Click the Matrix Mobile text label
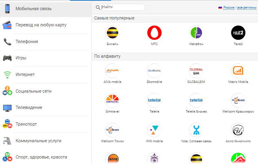 click(238, 82)
